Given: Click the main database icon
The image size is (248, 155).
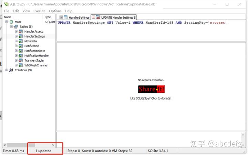Looking at the screenshot, I should coord(11,22).
